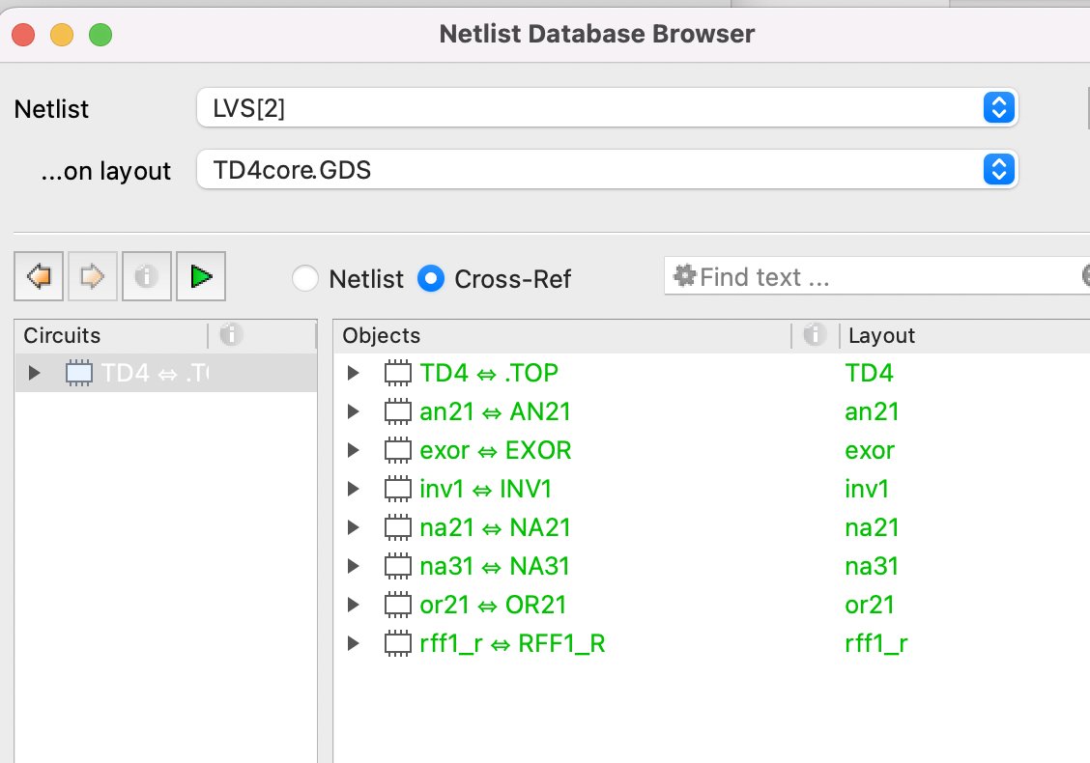Click the circuit chip icon beside na21 ⇔ NA21

click(397, 527)
